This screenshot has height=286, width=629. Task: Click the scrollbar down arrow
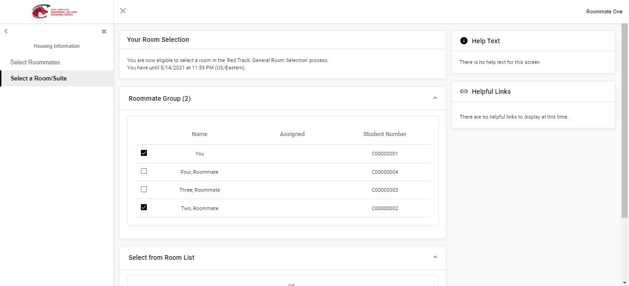(624, 282)
